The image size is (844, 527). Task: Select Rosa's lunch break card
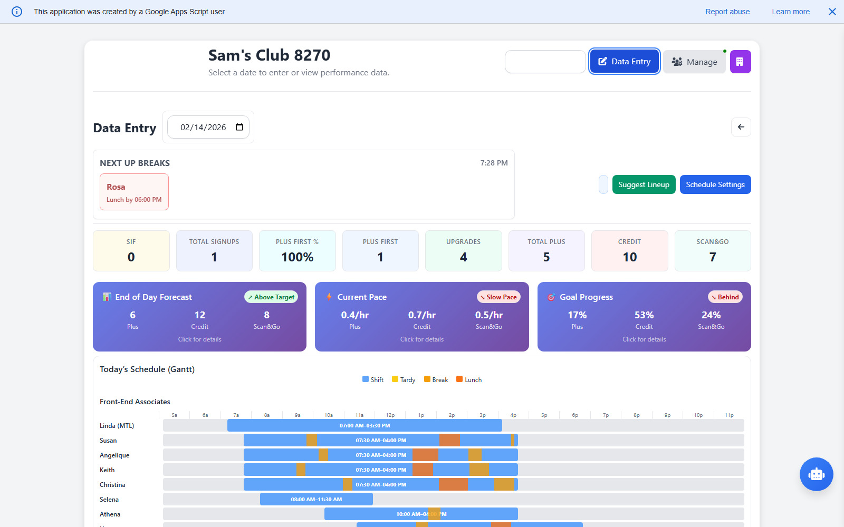coord(134,192)
